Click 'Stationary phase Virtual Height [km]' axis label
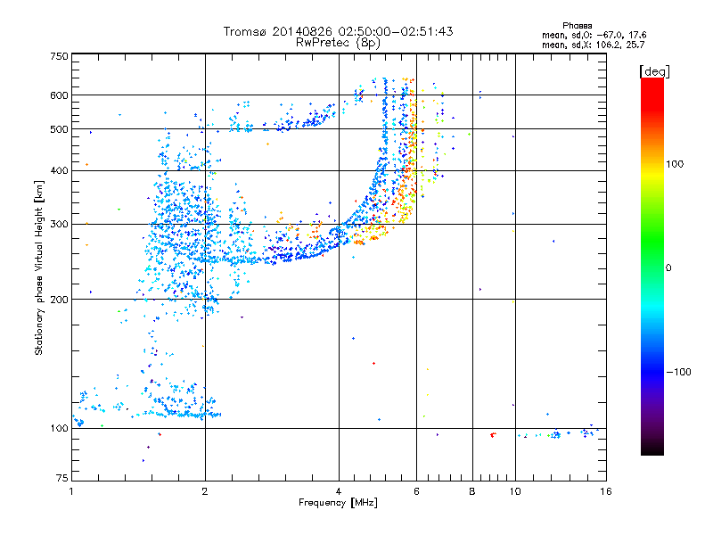The width and height of the screenshot is (713, 535). coord(38,267)
